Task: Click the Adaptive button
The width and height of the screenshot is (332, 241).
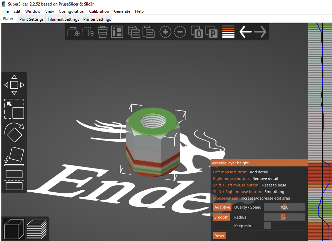Action: 222,207
